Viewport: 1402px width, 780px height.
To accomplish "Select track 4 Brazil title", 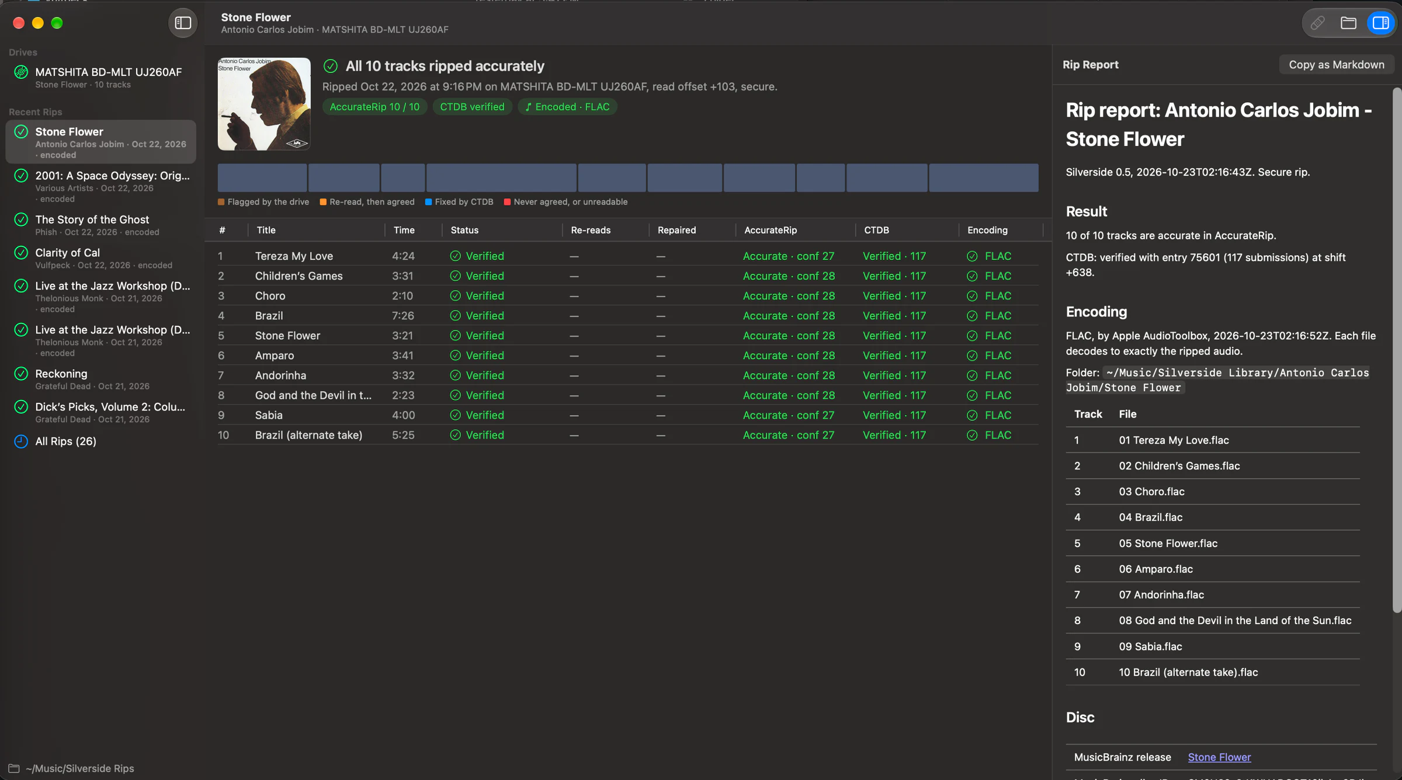I will tap(269, 316).
